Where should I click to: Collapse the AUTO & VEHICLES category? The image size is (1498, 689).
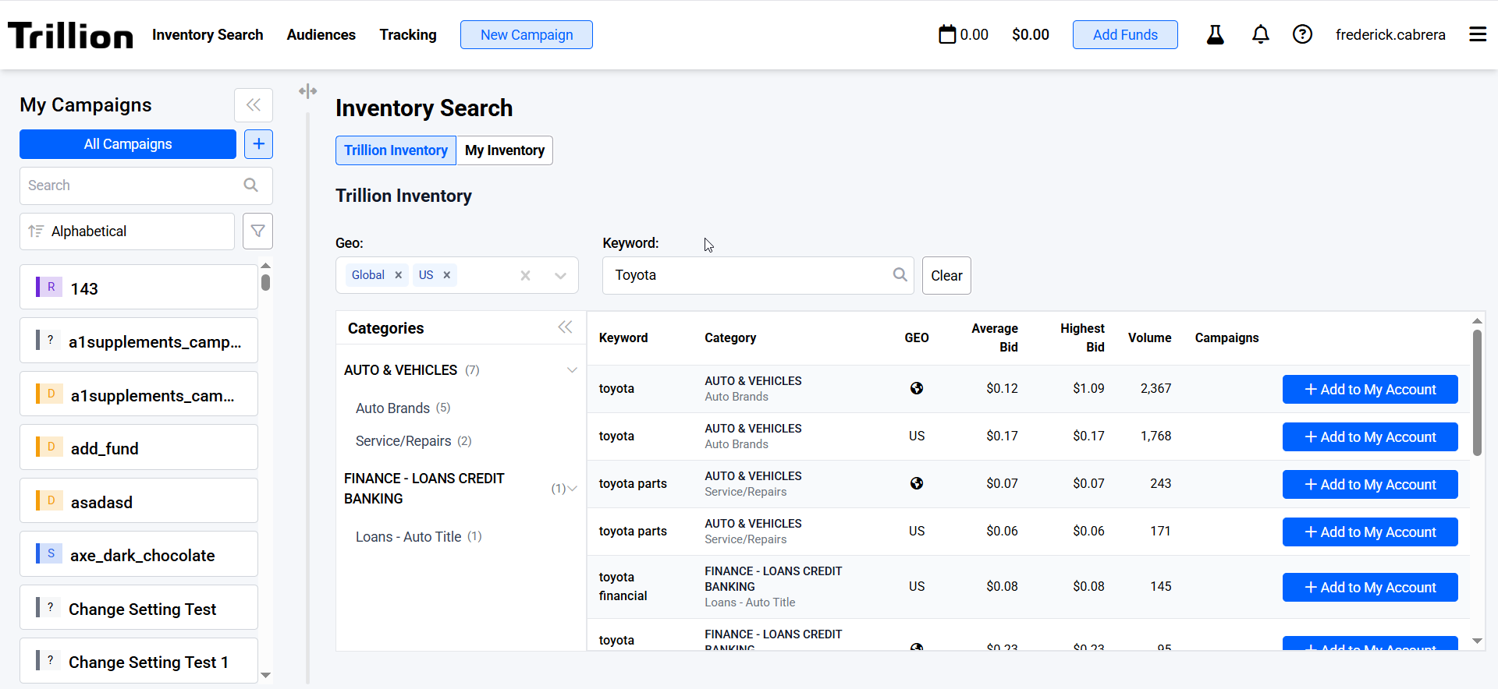(x=572, y=370)
